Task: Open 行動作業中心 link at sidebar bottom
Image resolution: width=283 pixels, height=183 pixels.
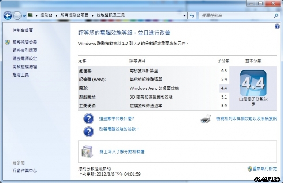Action: [25, 171]
